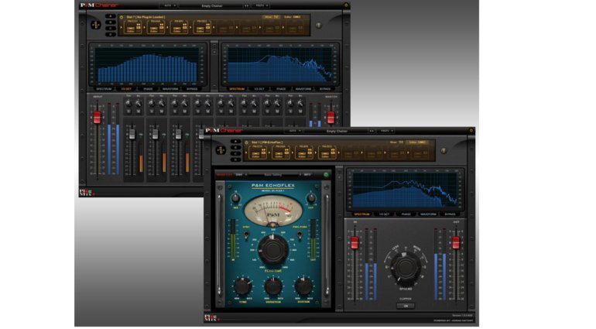
Task: Flip the EchoFlex Sync switch
Action: (x=246, y=235)
